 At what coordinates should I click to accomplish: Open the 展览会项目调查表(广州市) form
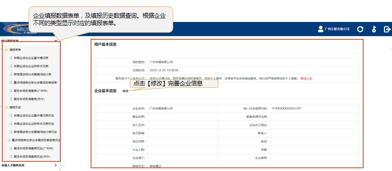[x=31, y=91]
